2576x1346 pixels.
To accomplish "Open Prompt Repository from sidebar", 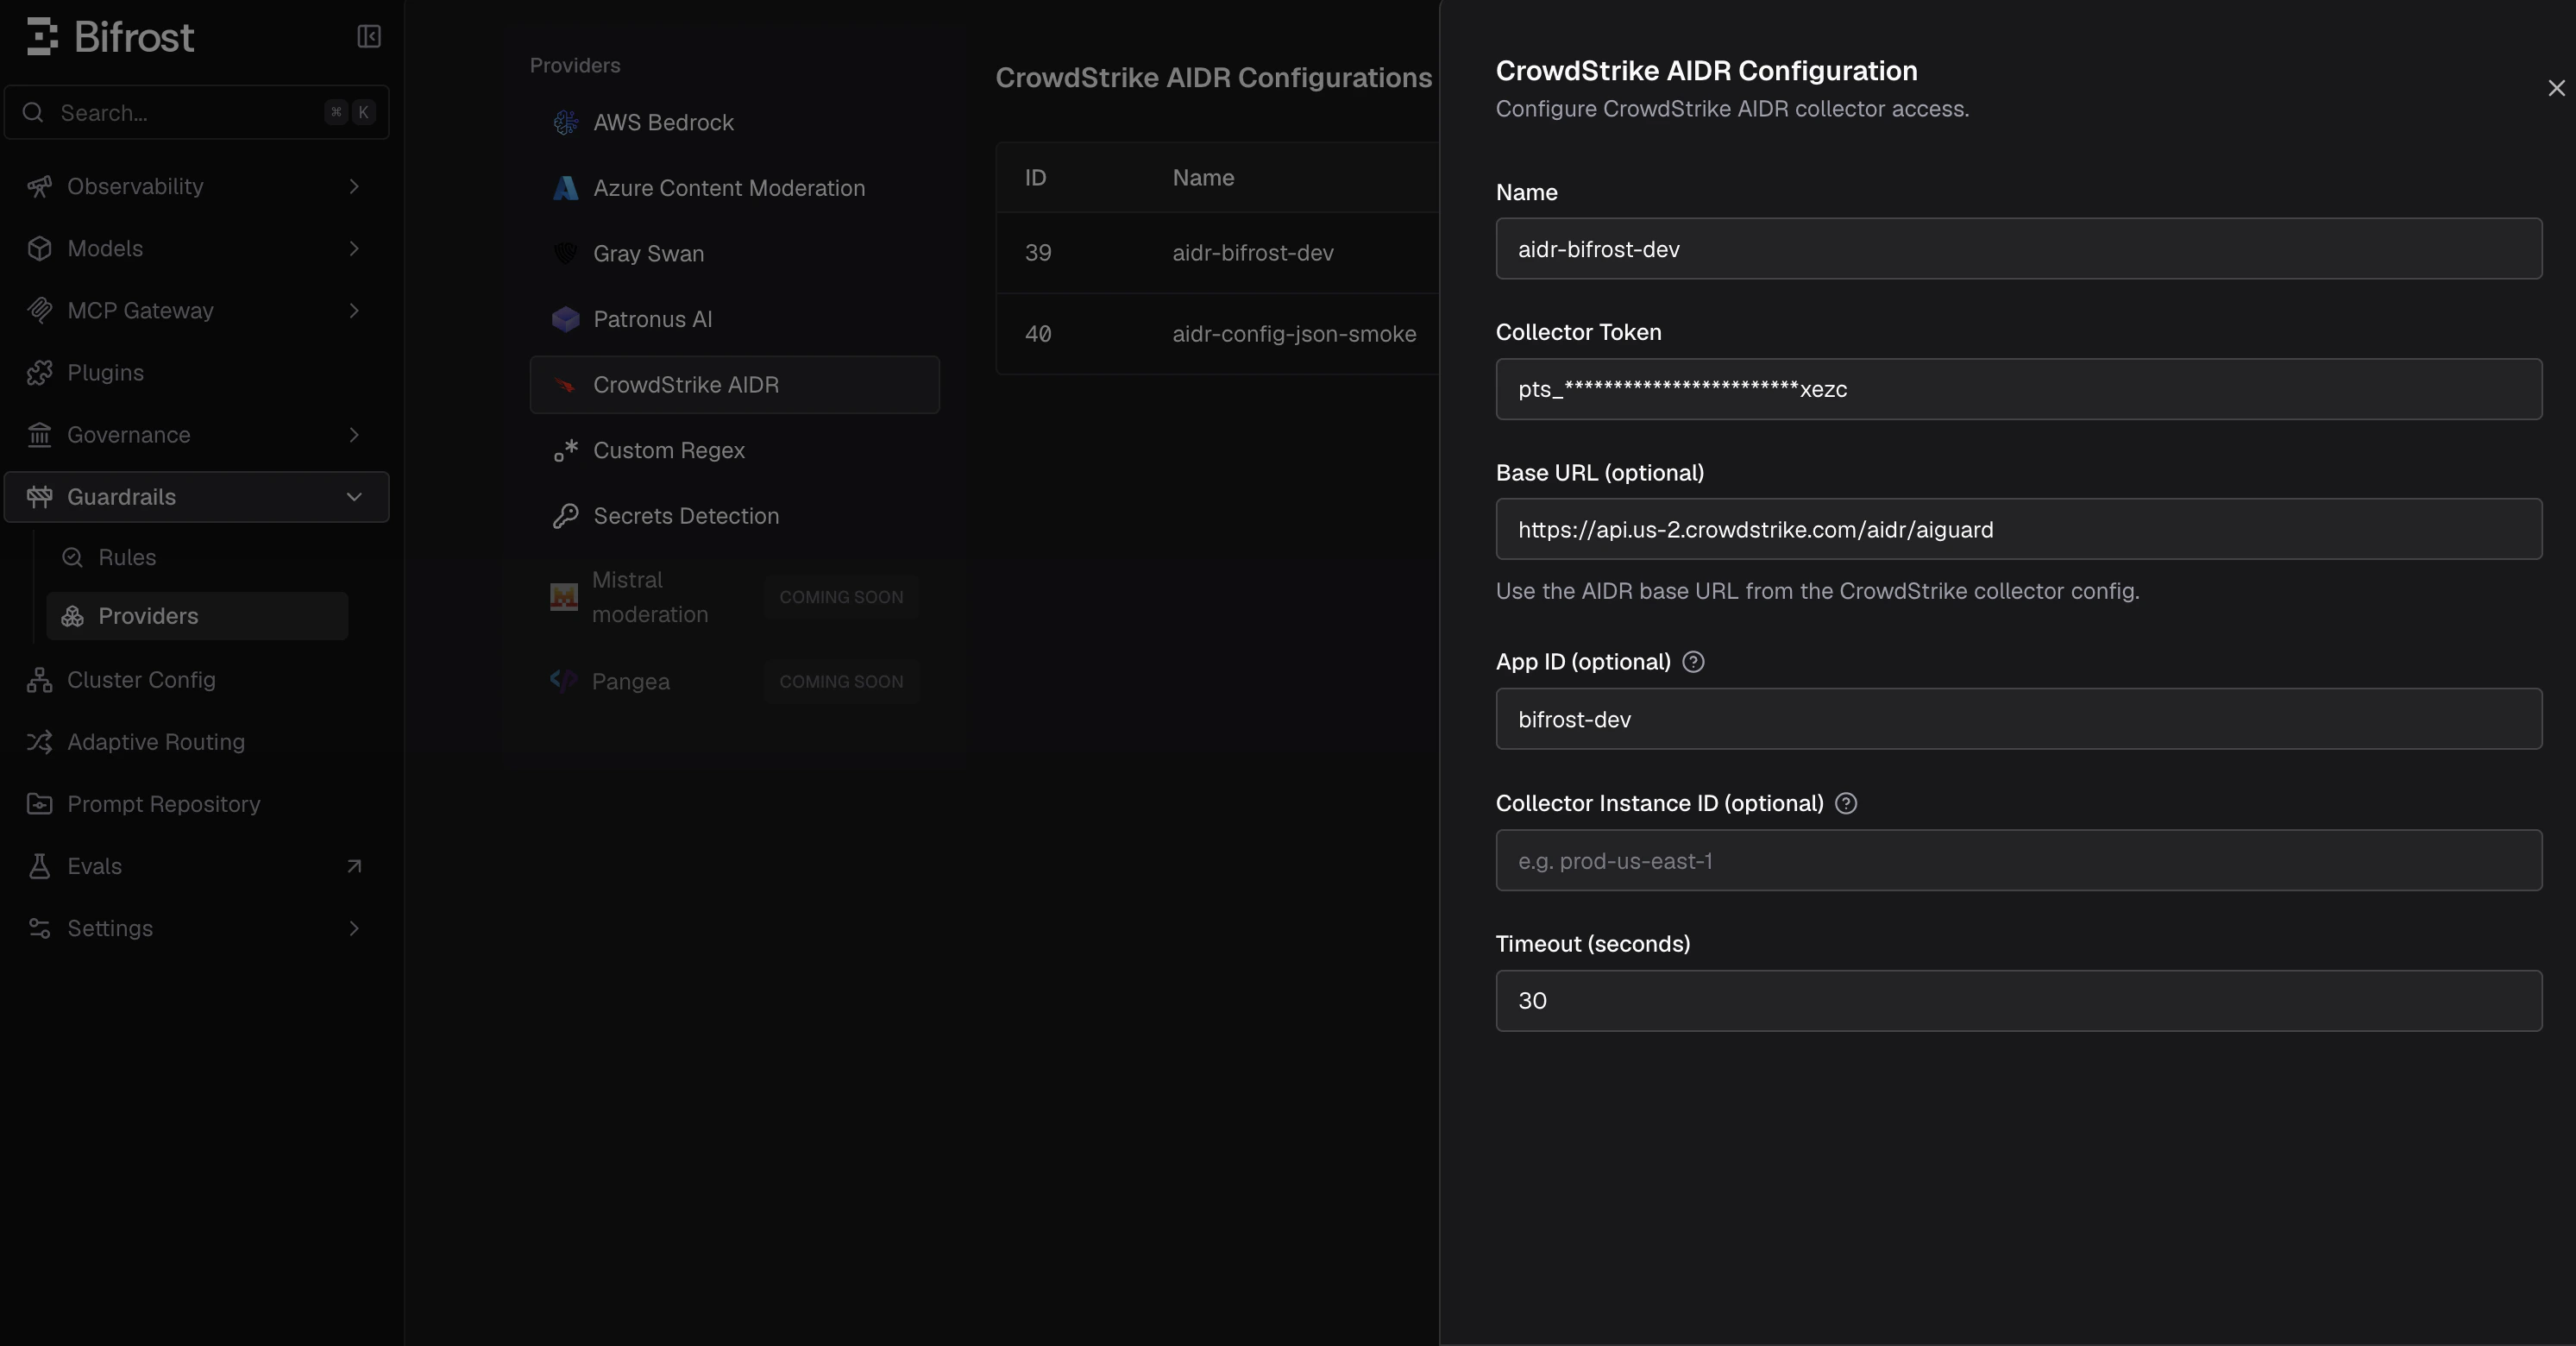I will pos(197,803).
